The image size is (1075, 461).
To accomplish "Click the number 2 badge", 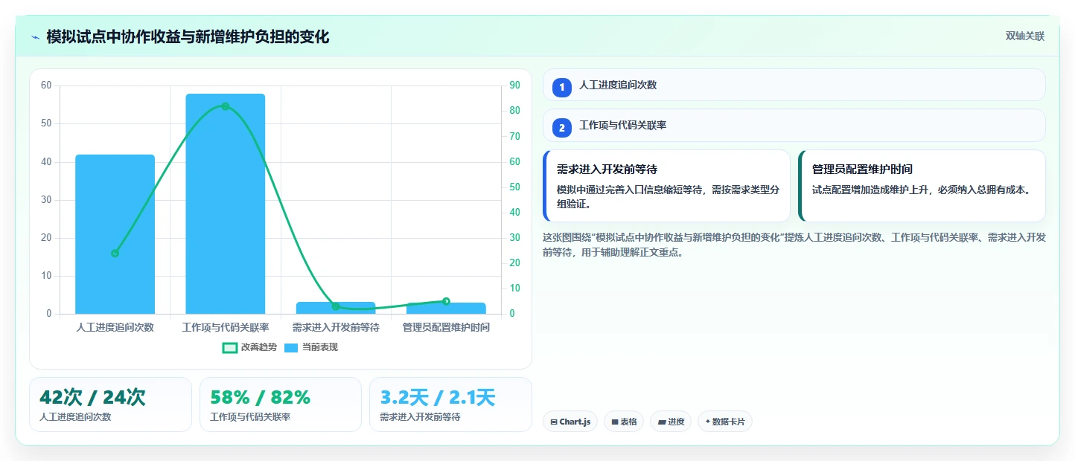I will 562,128.
